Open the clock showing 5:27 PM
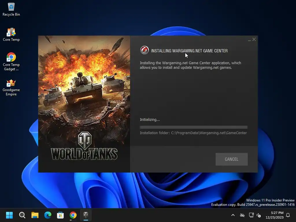296x222 pixels. pos(274,215)
